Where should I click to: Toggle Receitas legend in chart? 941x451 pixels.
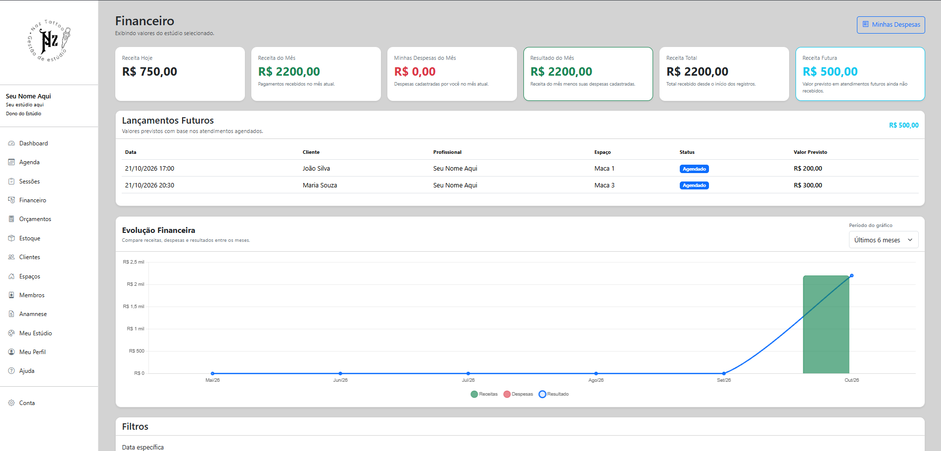(x=484, y=394)
